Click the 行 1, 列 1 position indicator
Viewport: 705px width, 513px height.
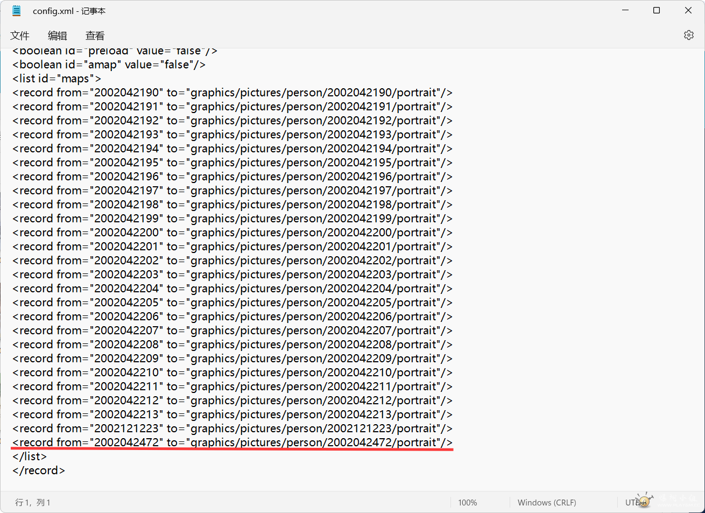tap(33, 502)
